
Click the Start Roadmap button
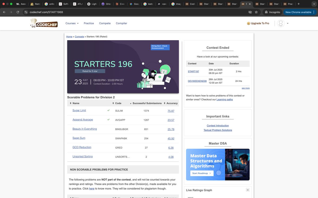point(202,173)
